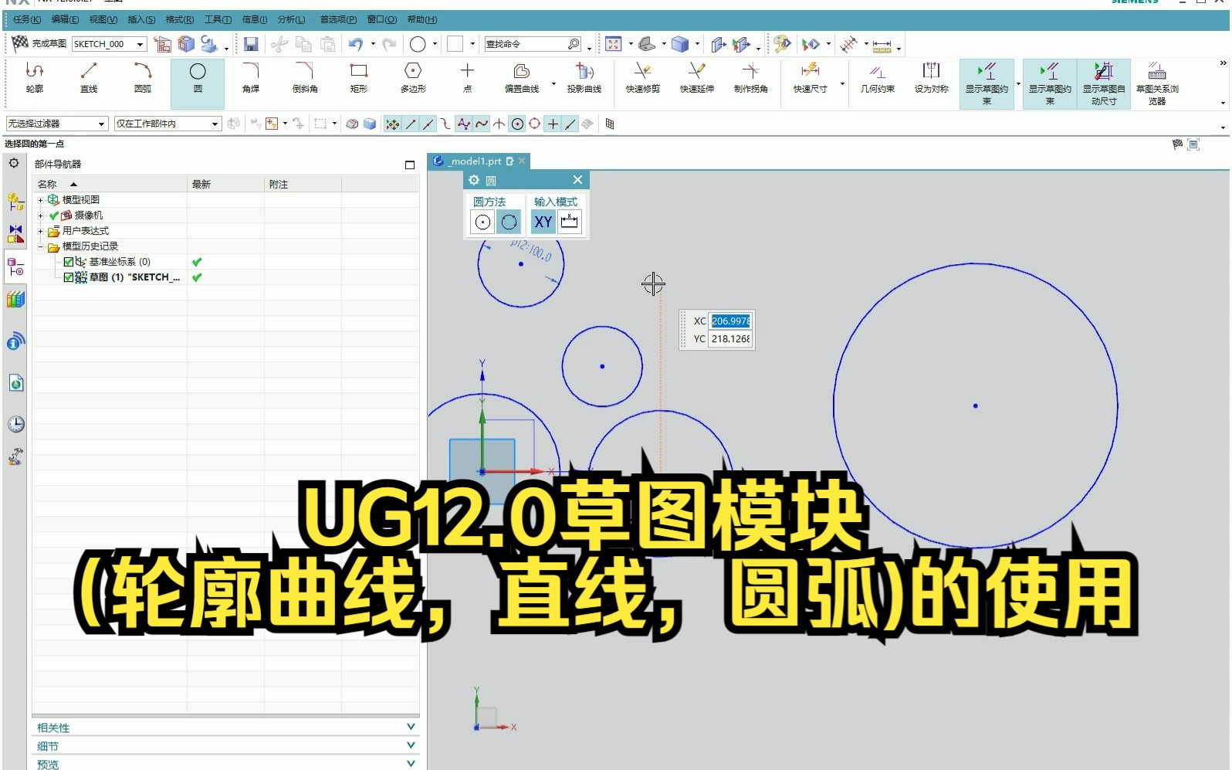Select the 角焊 fillet tool
This screenshot has width=1232, height=770.
(x=251, y=79)
